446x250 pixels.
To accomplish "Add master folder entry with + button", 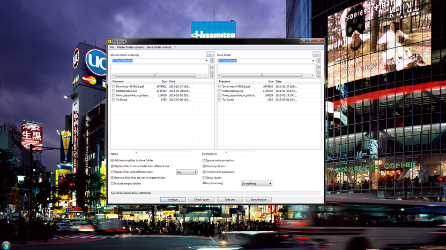I will tap(212, 66).
